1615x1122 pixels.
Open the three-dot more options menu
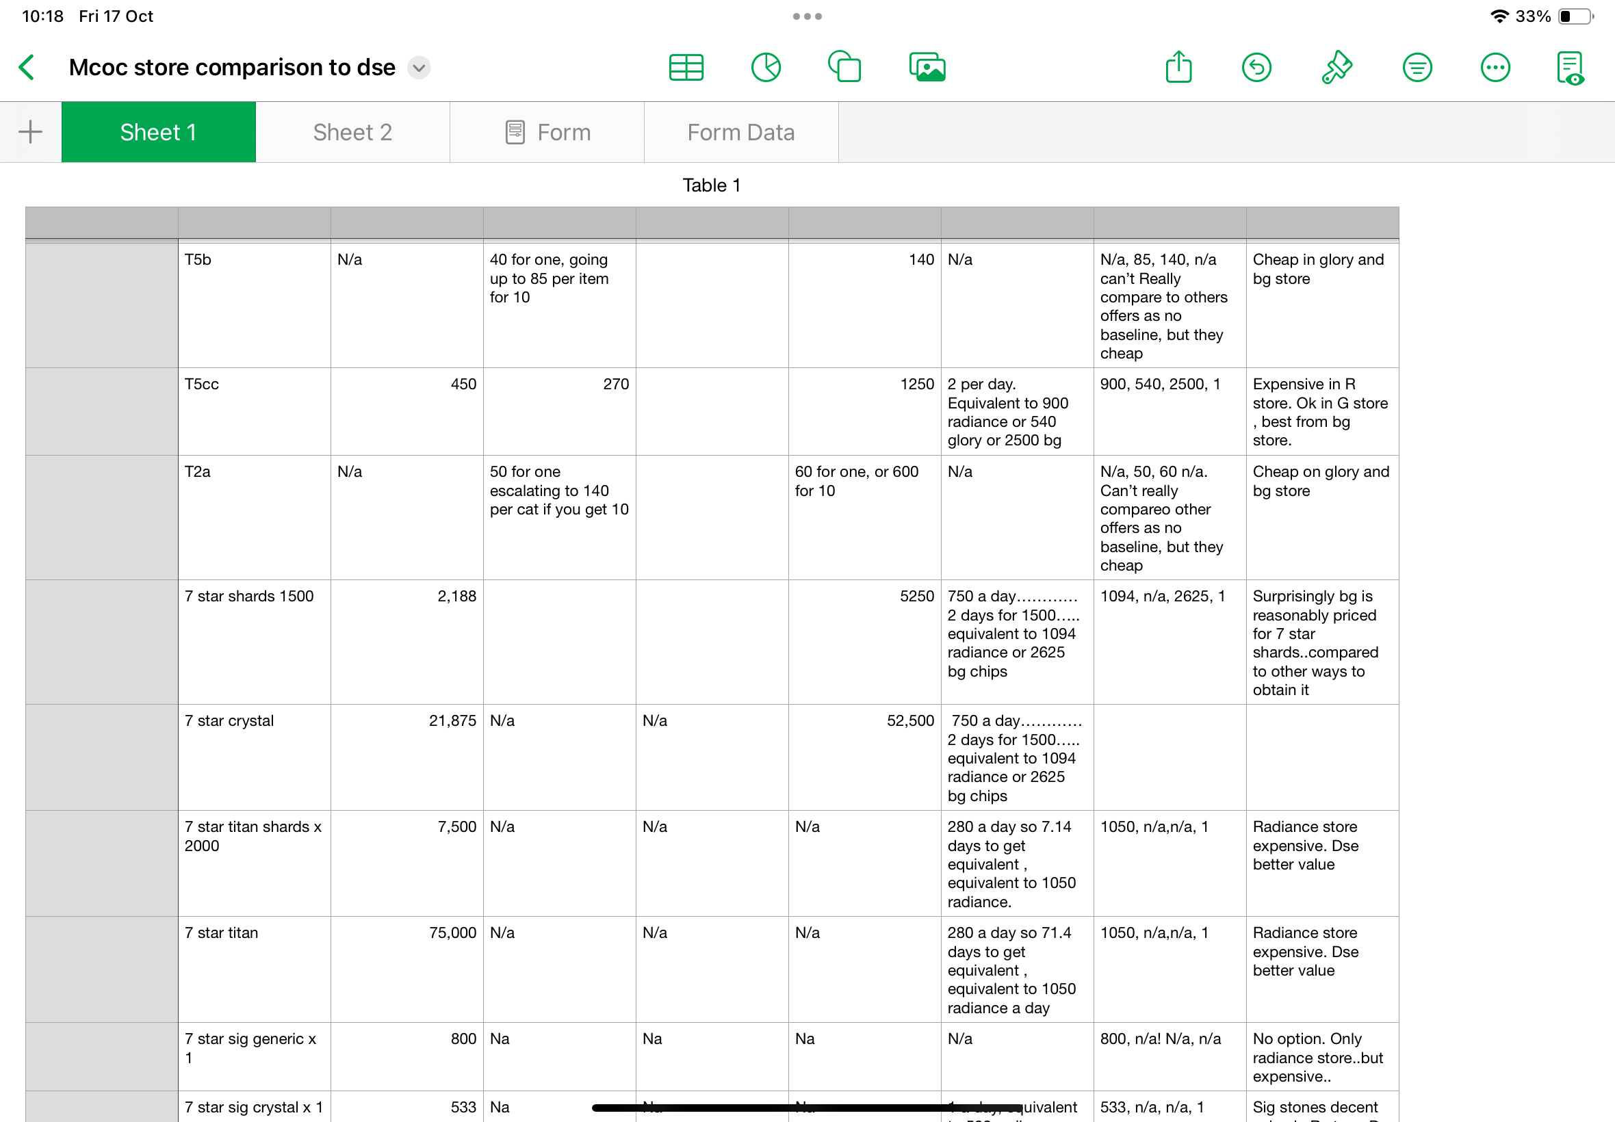click(x=1495, y=68)
